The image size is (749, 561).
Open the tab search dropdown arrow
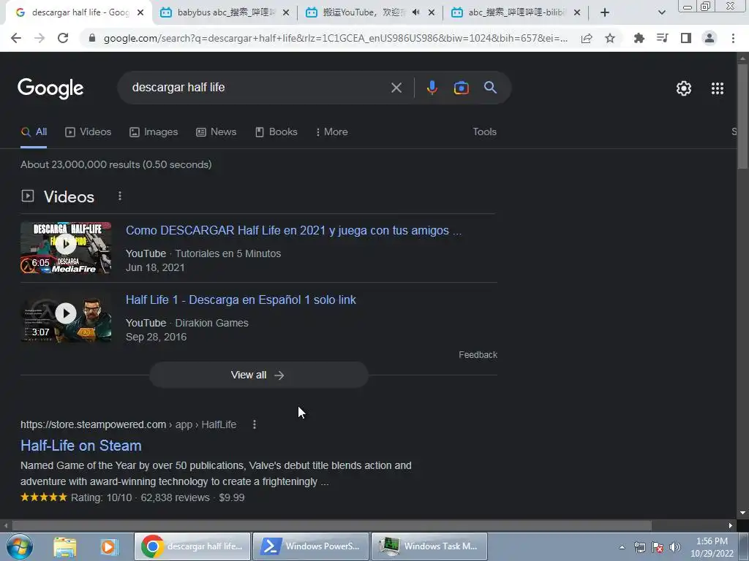coord(661,12)
